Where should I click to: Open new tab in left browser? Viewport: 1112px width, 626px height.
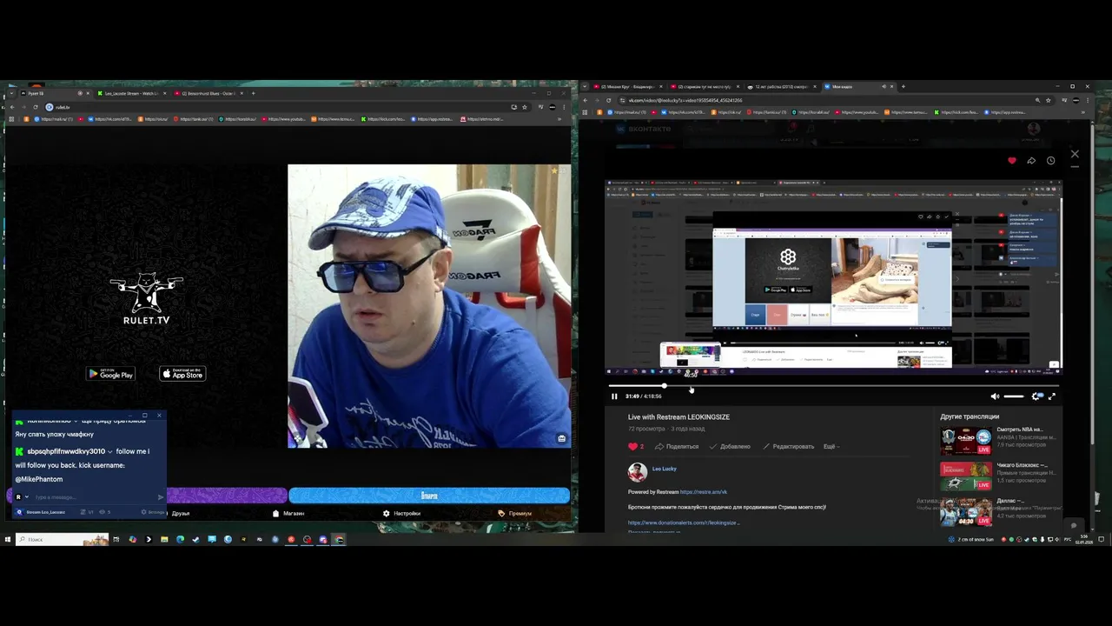click(254, 93)
